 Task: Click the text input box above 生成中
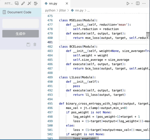point(20,23)
